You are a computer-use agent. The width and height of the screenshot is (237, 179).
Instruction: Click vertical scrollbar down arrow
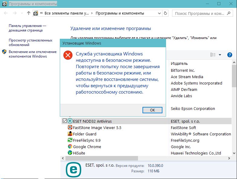click(x=234, y=153)
